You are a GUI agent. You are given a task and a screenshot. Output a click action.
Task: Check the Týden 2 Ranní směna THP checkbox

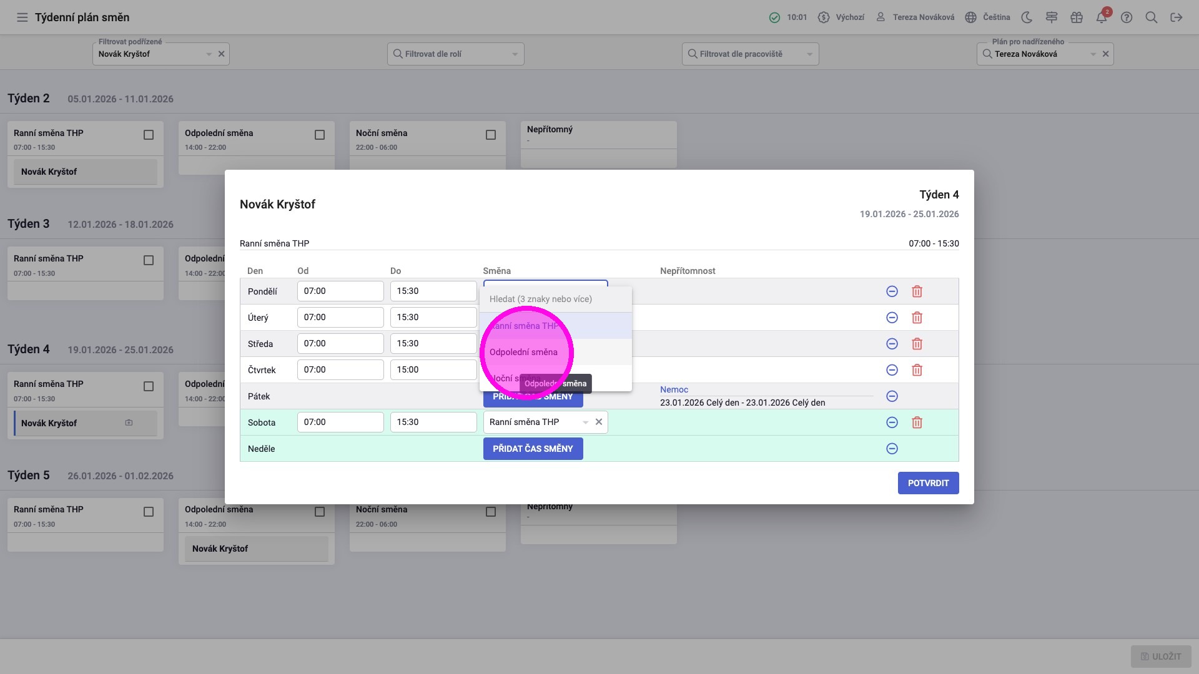point(149,135)
